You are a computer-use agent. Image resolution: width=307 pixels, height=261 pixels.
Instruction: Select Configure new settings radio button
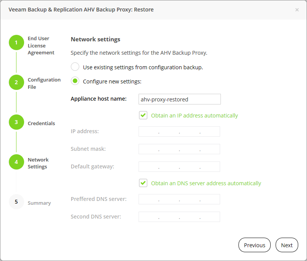click(75, 81)
